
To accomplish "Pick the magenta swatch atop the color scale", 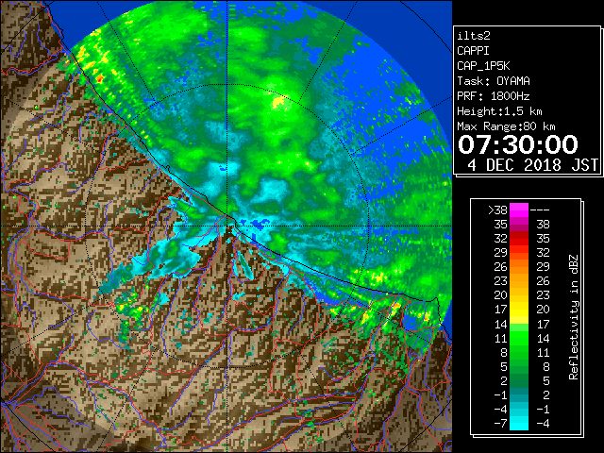I will (519, 210).
